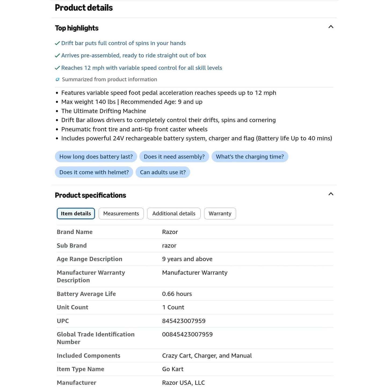Click checkmark icon next to Drift bar highlight

tap(57, 43)
